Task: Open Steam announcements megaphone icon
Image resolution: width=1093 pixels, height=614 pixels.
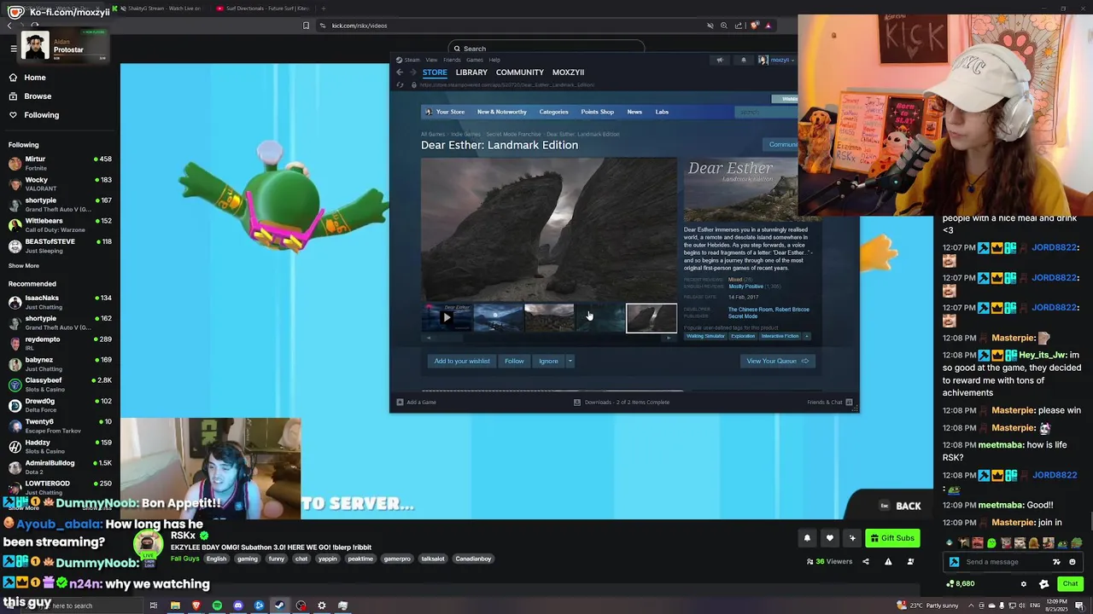Action: click(x=720, y=60)
